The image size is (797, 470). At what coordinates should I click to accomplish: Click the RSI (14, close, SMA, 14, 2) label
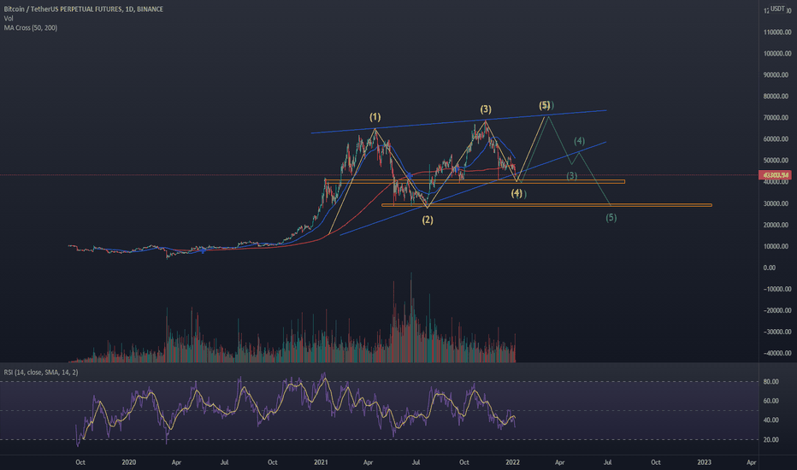tap(41, 373)
